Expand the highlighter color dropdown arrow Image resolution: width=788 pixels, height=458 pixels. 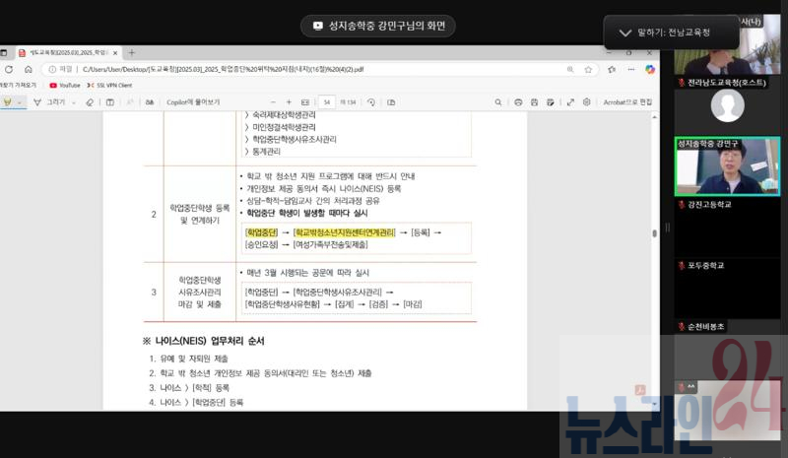click(20, 101)
